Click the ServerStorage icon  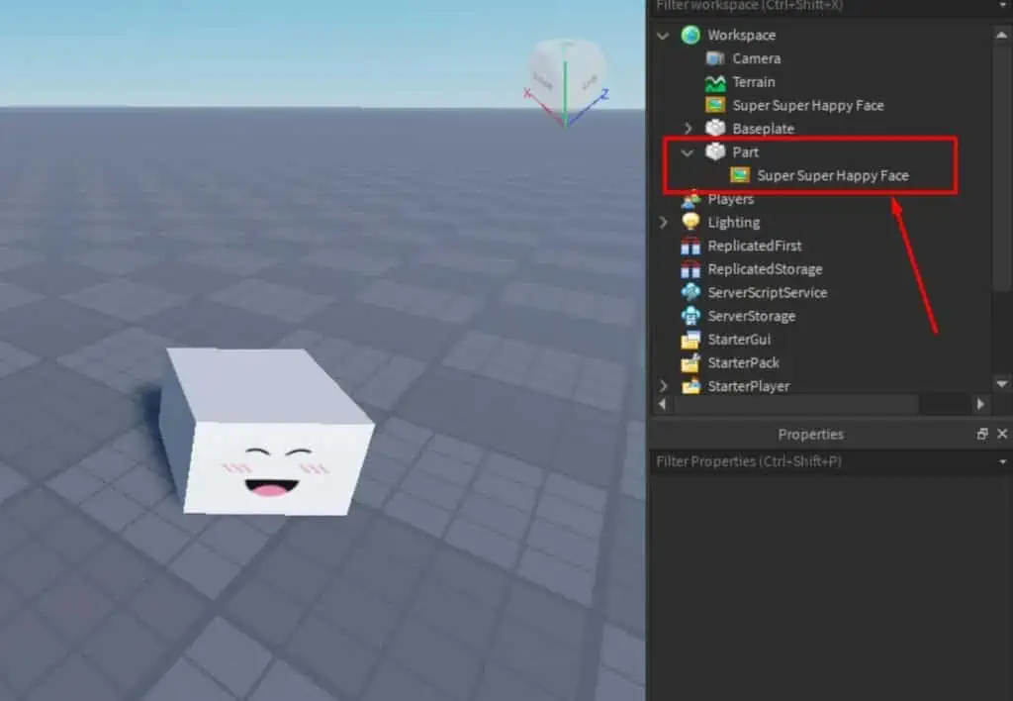[691, 315]
